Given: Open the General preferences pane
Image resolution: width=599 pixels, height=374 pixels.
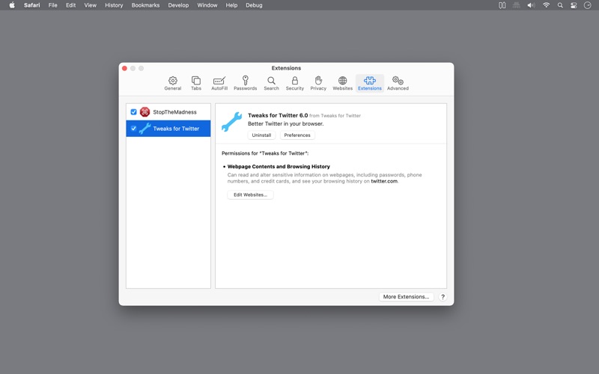Looking at the screenshot, I should 173,83.
